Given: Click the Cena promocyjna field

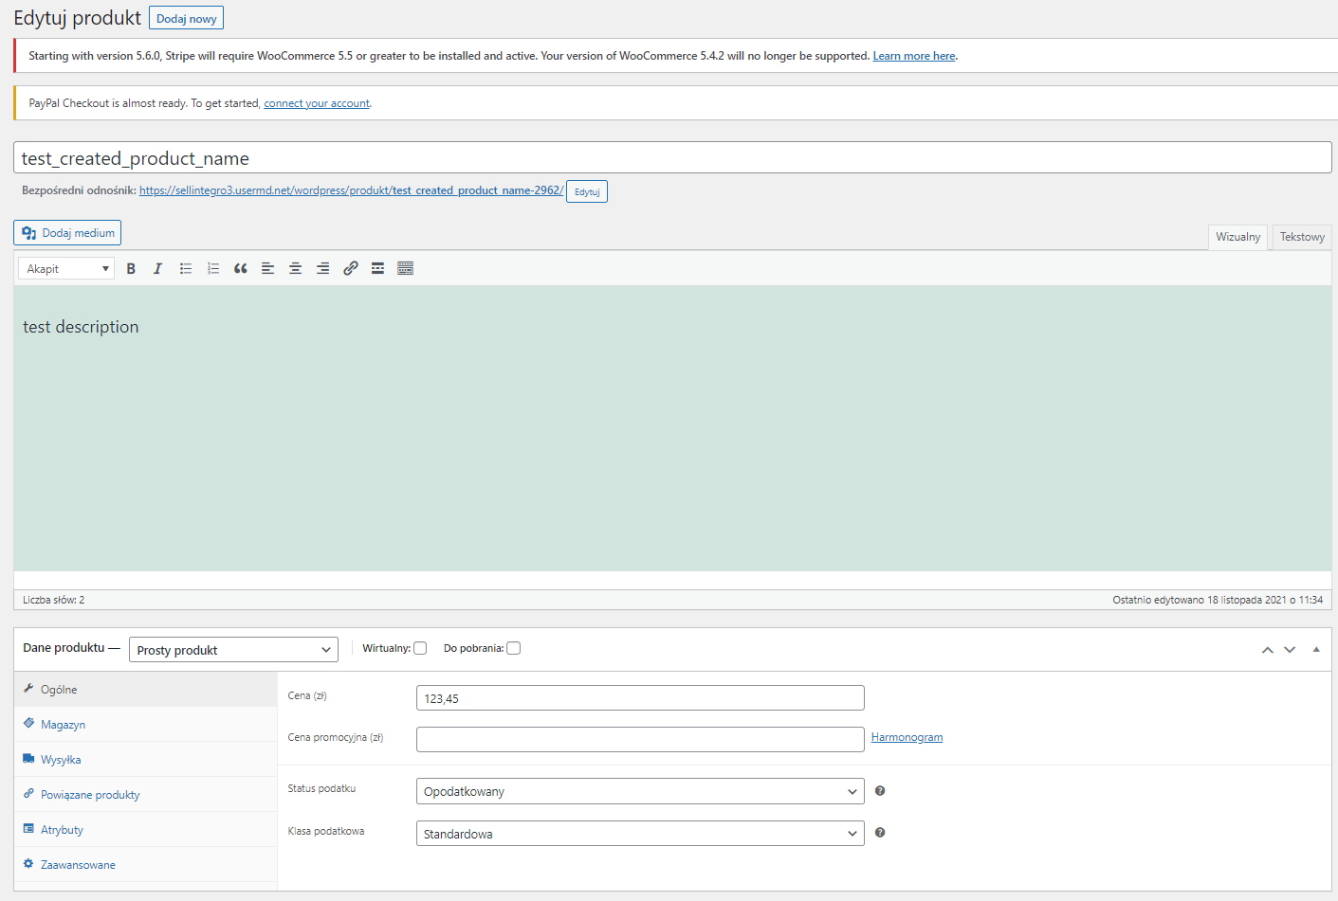Looking at the screenshot, I should click(640, 740).
